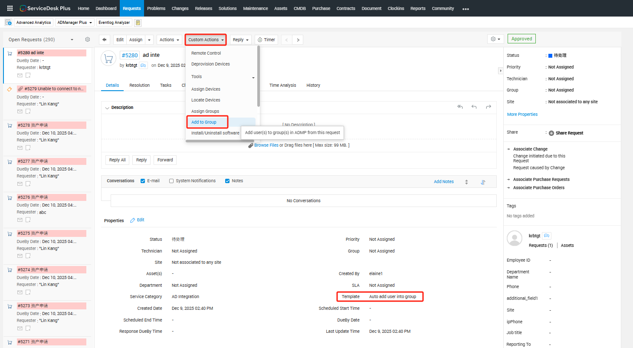Image resolution: width=633 pixels, height=348 pixels.
Task: Click the More Properties link
Action: point(522,115)
